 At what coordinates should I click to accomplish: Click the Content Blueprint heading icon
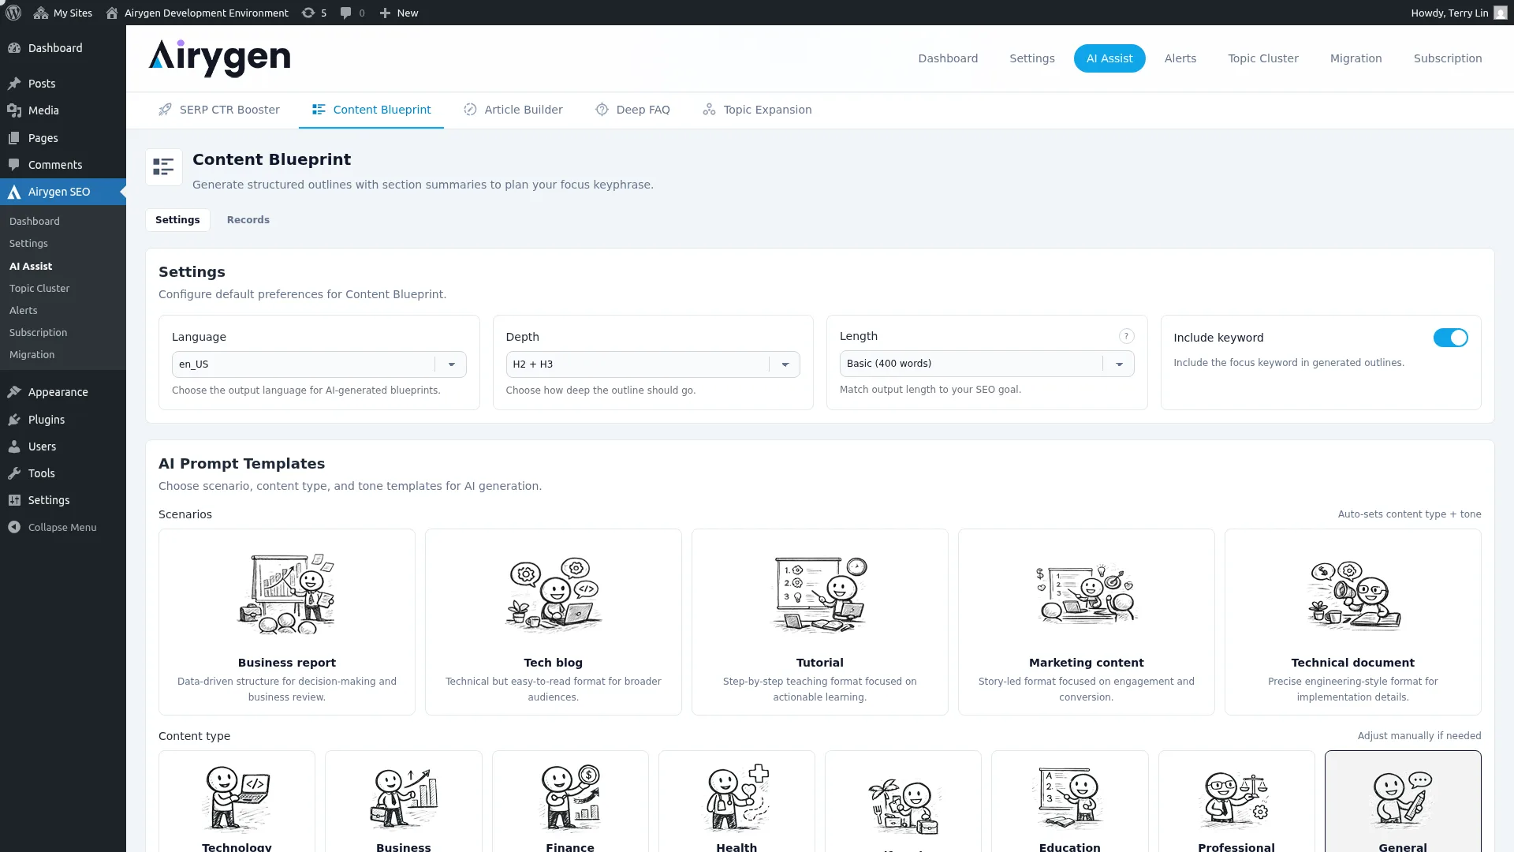pyautogui.click(x=164, y=167)
